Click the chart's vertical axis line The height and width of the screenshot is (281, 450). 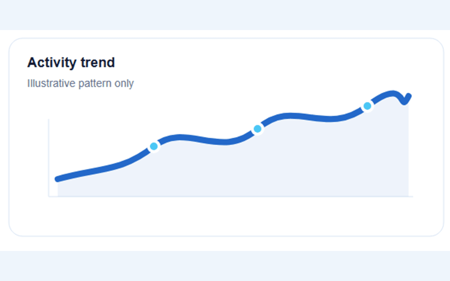pyautogui.click(x=49, y=158)
